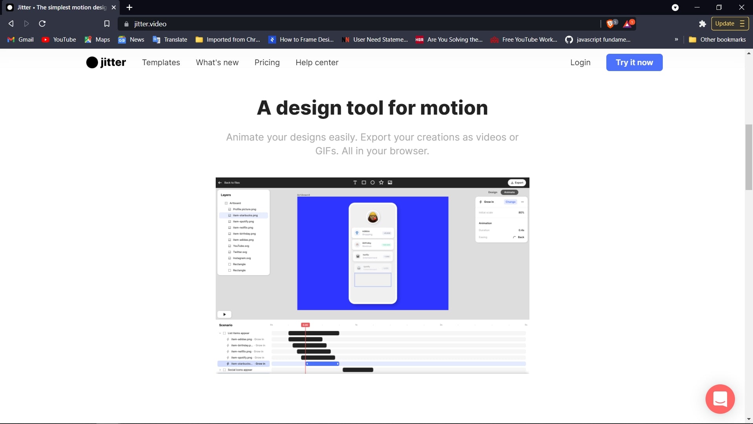
Task: Open Brave Shields icon in address bar
Action: [610, 24]
